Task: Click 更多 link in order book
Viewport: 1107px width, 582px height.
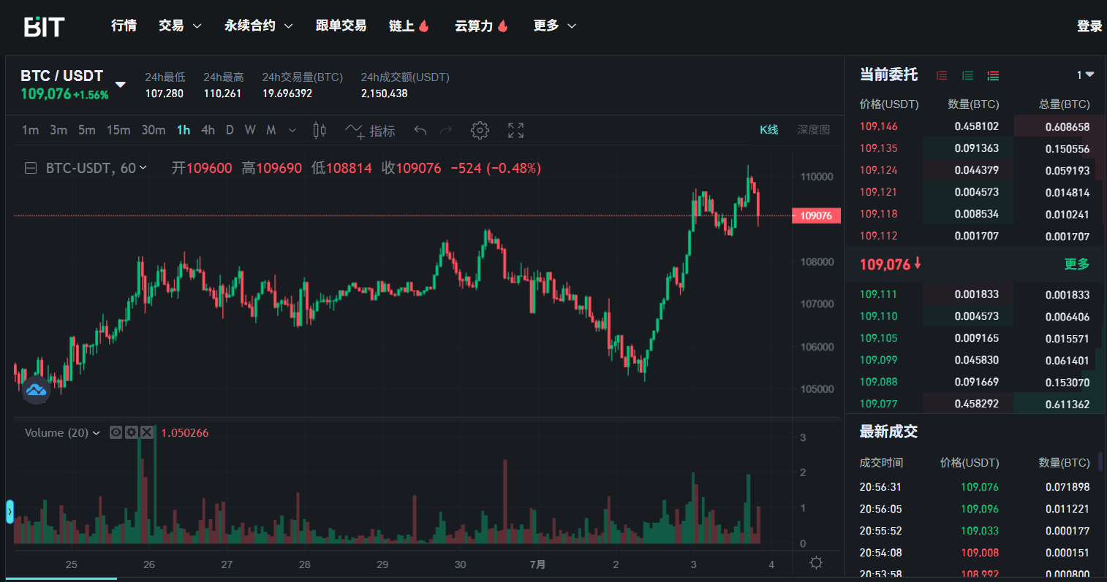Action: tap(1076, 264)
